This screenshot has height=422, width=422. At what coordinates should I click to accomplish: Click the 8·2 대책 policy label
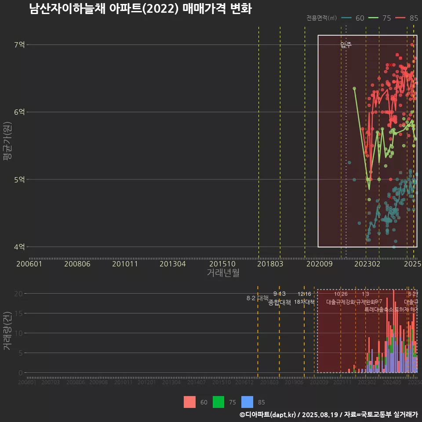click(257, 298)
